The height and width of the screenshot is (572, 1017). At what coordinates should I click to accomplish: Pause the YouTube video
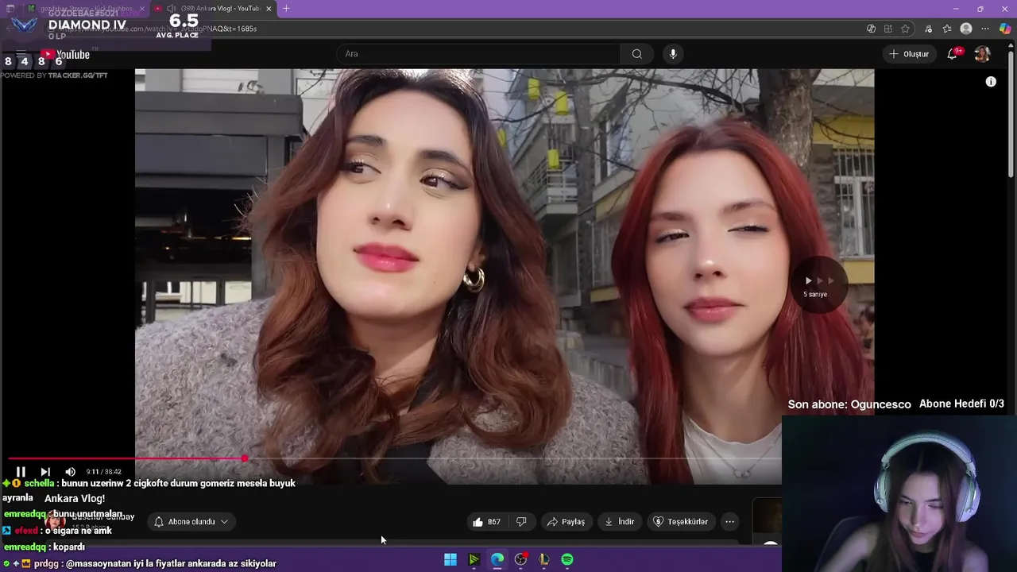(21, 472)
